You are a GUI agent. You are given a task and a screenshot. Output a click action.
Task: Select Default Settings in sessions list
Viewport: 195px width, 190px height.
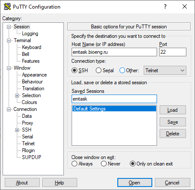[114, 109]
